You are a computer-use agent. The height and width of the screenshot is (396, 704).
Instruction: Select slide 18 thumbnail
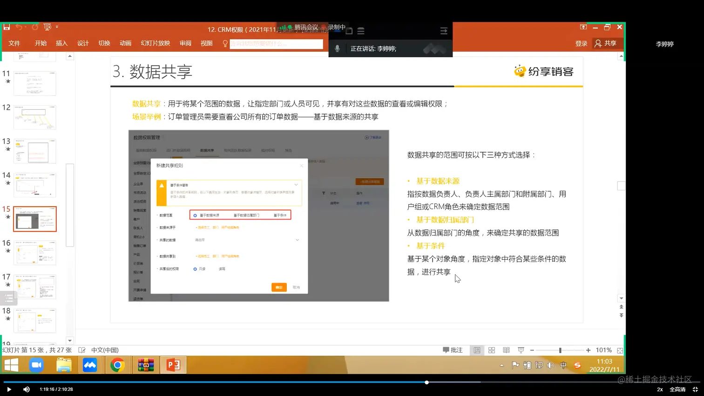[x=35, y=321]
